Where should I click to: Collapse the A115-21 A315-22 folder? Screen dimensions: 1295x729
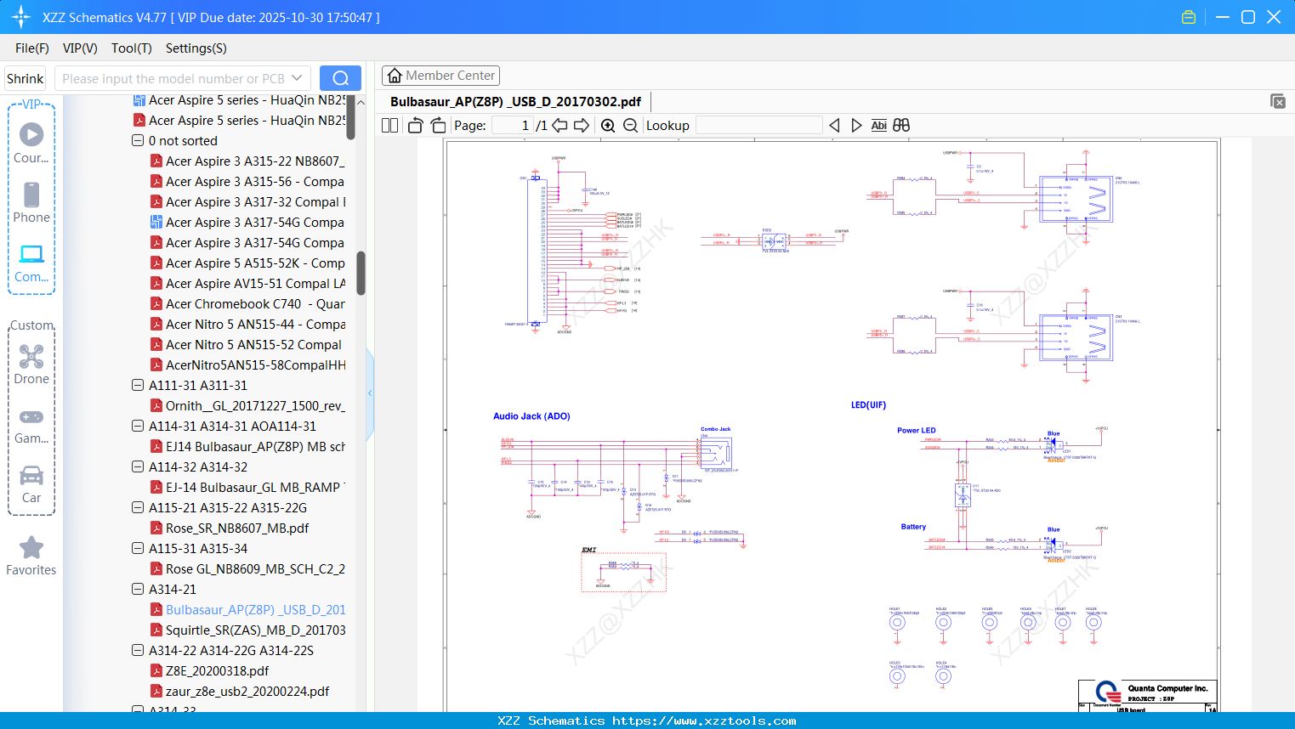138,508
